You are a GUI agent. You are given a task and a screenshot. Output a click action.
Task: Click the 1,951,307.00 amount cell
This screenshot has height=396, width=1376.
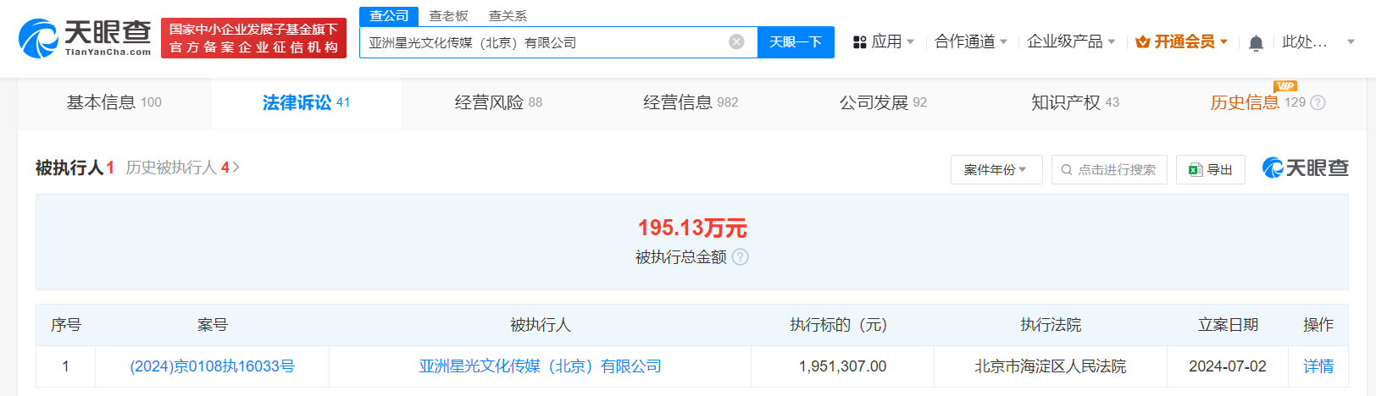842,366
